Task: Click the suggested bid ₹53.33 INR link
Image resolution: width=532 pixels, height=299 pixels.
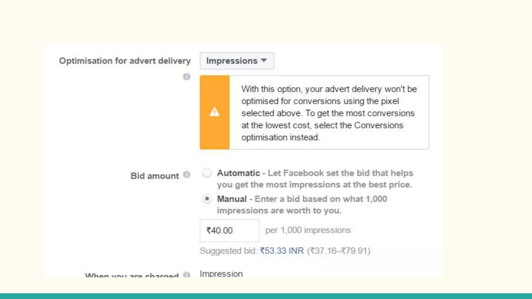Action: 282,251
